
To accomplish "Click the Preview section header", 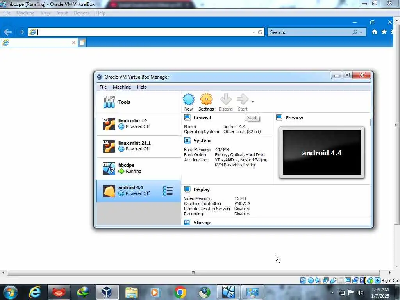I will [x=294, y=118].
